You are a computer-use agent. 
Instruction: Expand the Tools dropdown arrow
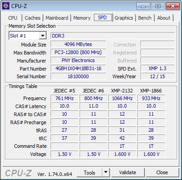click(x=106, y=172)
